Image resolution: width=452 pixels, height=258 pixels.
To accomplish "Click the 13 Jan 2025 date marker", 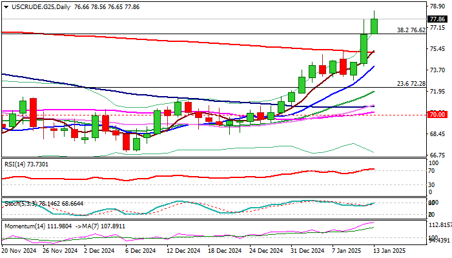I will point(389,251).
